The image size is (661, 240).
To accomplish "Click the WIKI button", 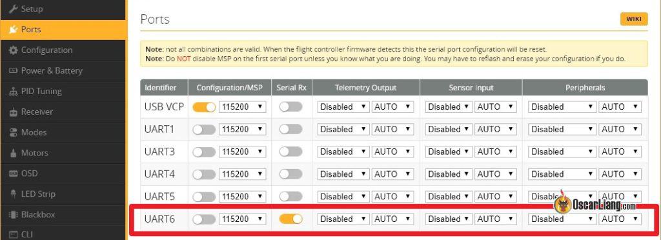I will point(634,19).
